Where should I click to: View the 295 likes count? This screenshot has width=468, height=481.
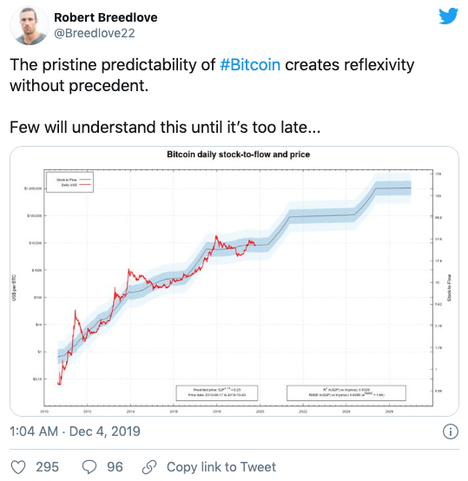47,467
